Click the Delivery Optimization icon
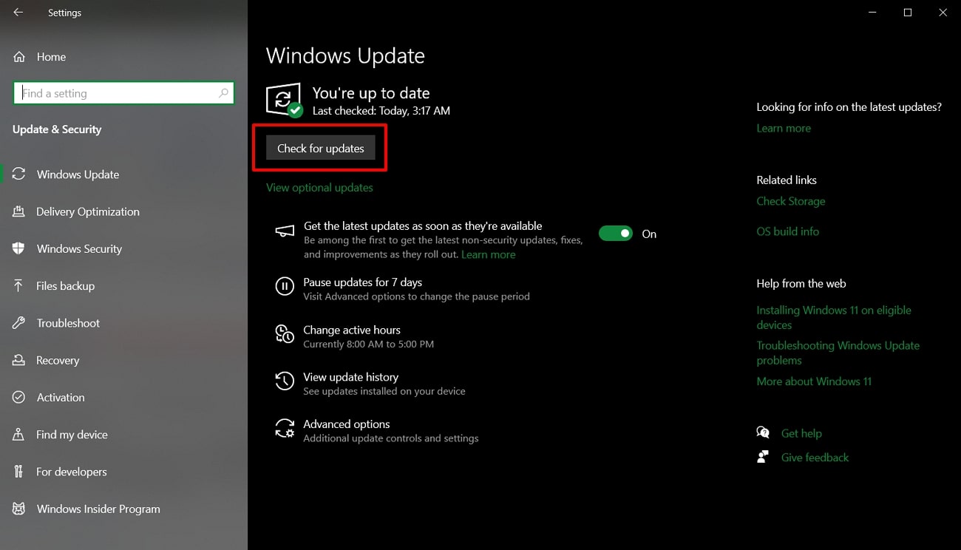 pyautogui.click(x=19, y=211)
